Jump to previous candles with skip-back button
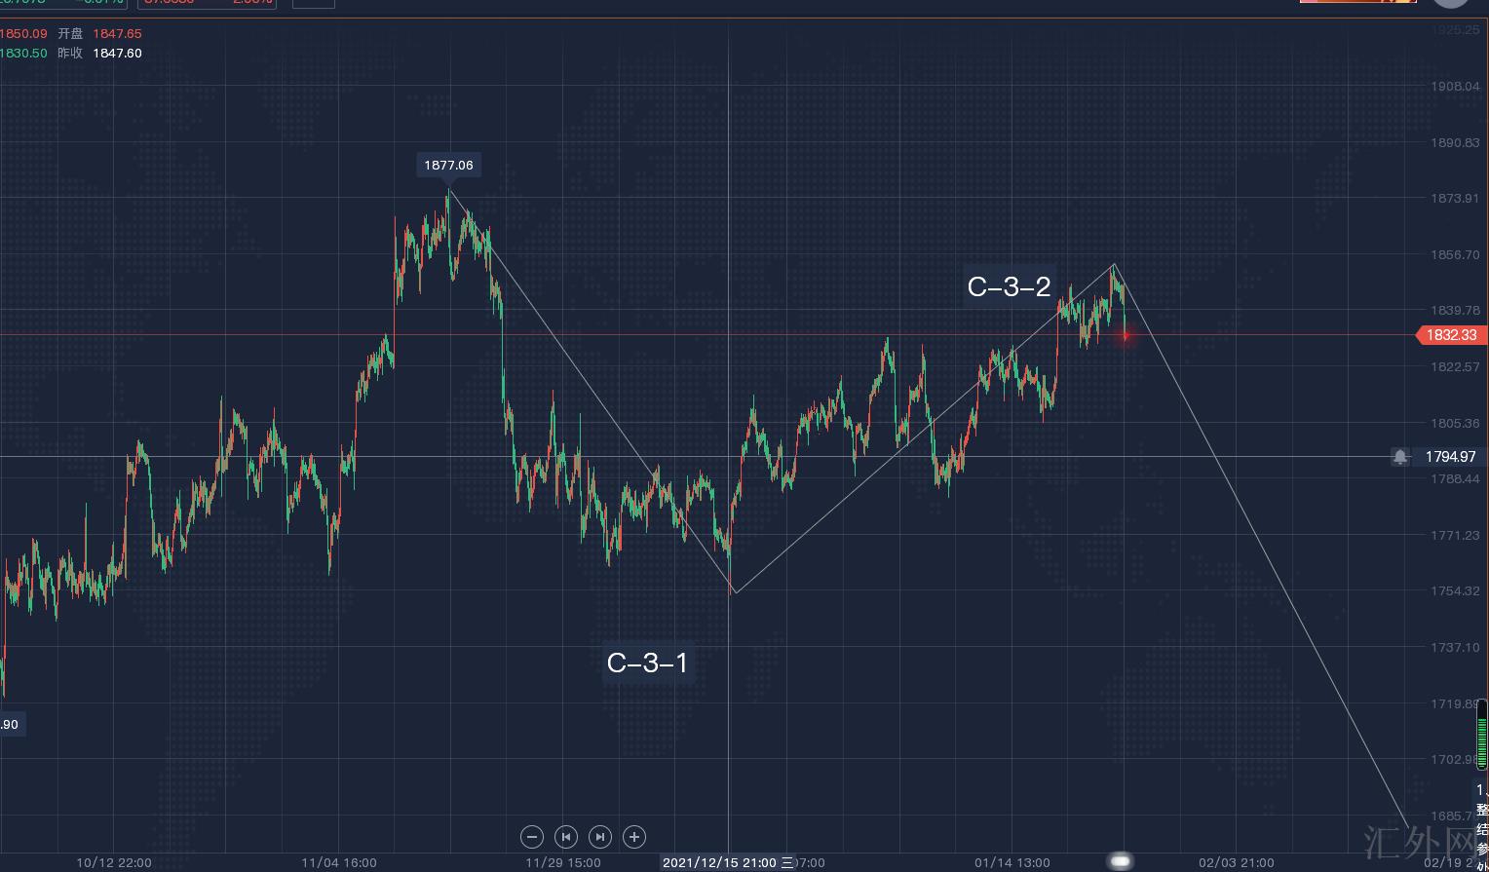Viewport: 1489px width, 872px height. [566, 836]
